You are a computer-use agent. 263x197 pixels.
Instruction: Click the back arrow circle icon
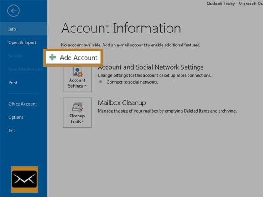(14, 11)
